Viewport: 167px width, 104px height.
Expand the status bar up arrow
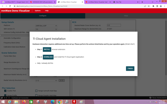tap(9, 98)
